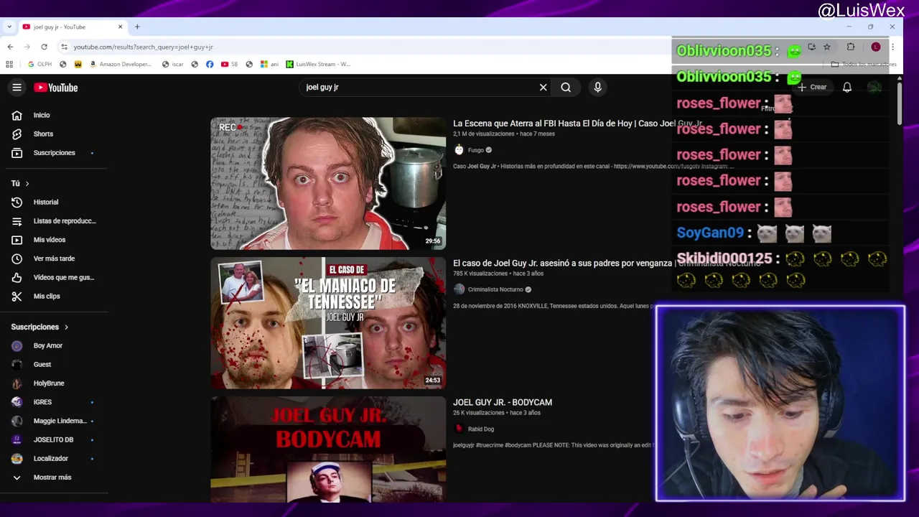This screenshot has height=517, width=919.
Task: Open Suscripciones in the sidebar
Action: (54, 153)
